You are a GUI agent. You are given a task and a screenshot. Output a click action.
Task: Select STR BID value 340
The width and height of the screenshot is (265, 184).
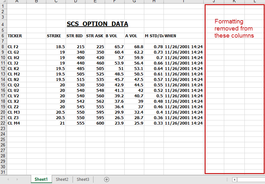click(75, 52)
